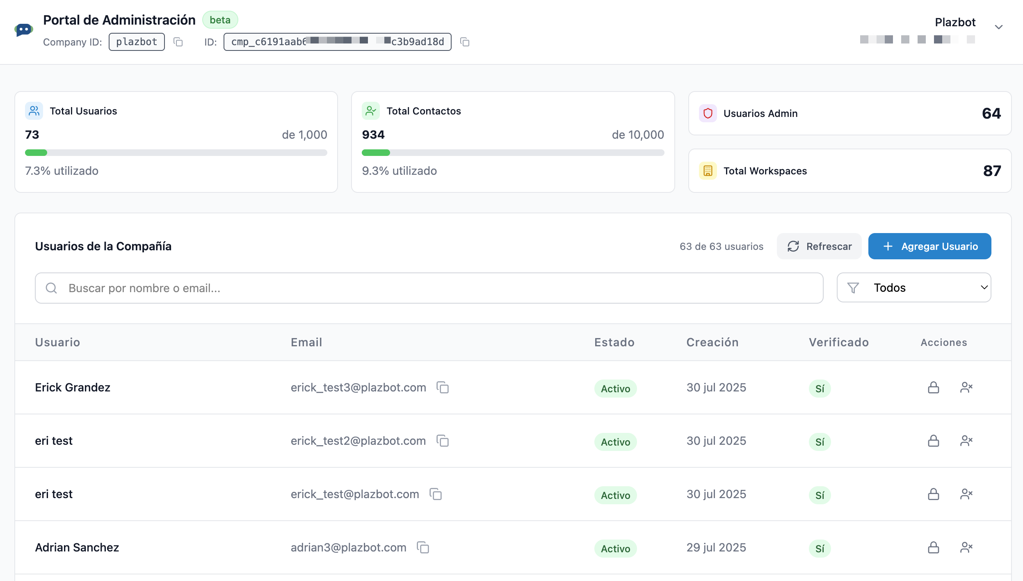Viewport: 1023px width, 581px height.
Task: Remove user icon in erick_test@plazbot.com row
Action: click(x=966, y=494)
